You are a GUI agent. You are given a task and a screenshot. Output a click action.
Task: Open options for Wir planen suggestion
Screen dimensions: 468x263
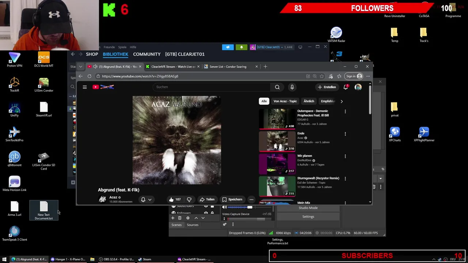345,156
